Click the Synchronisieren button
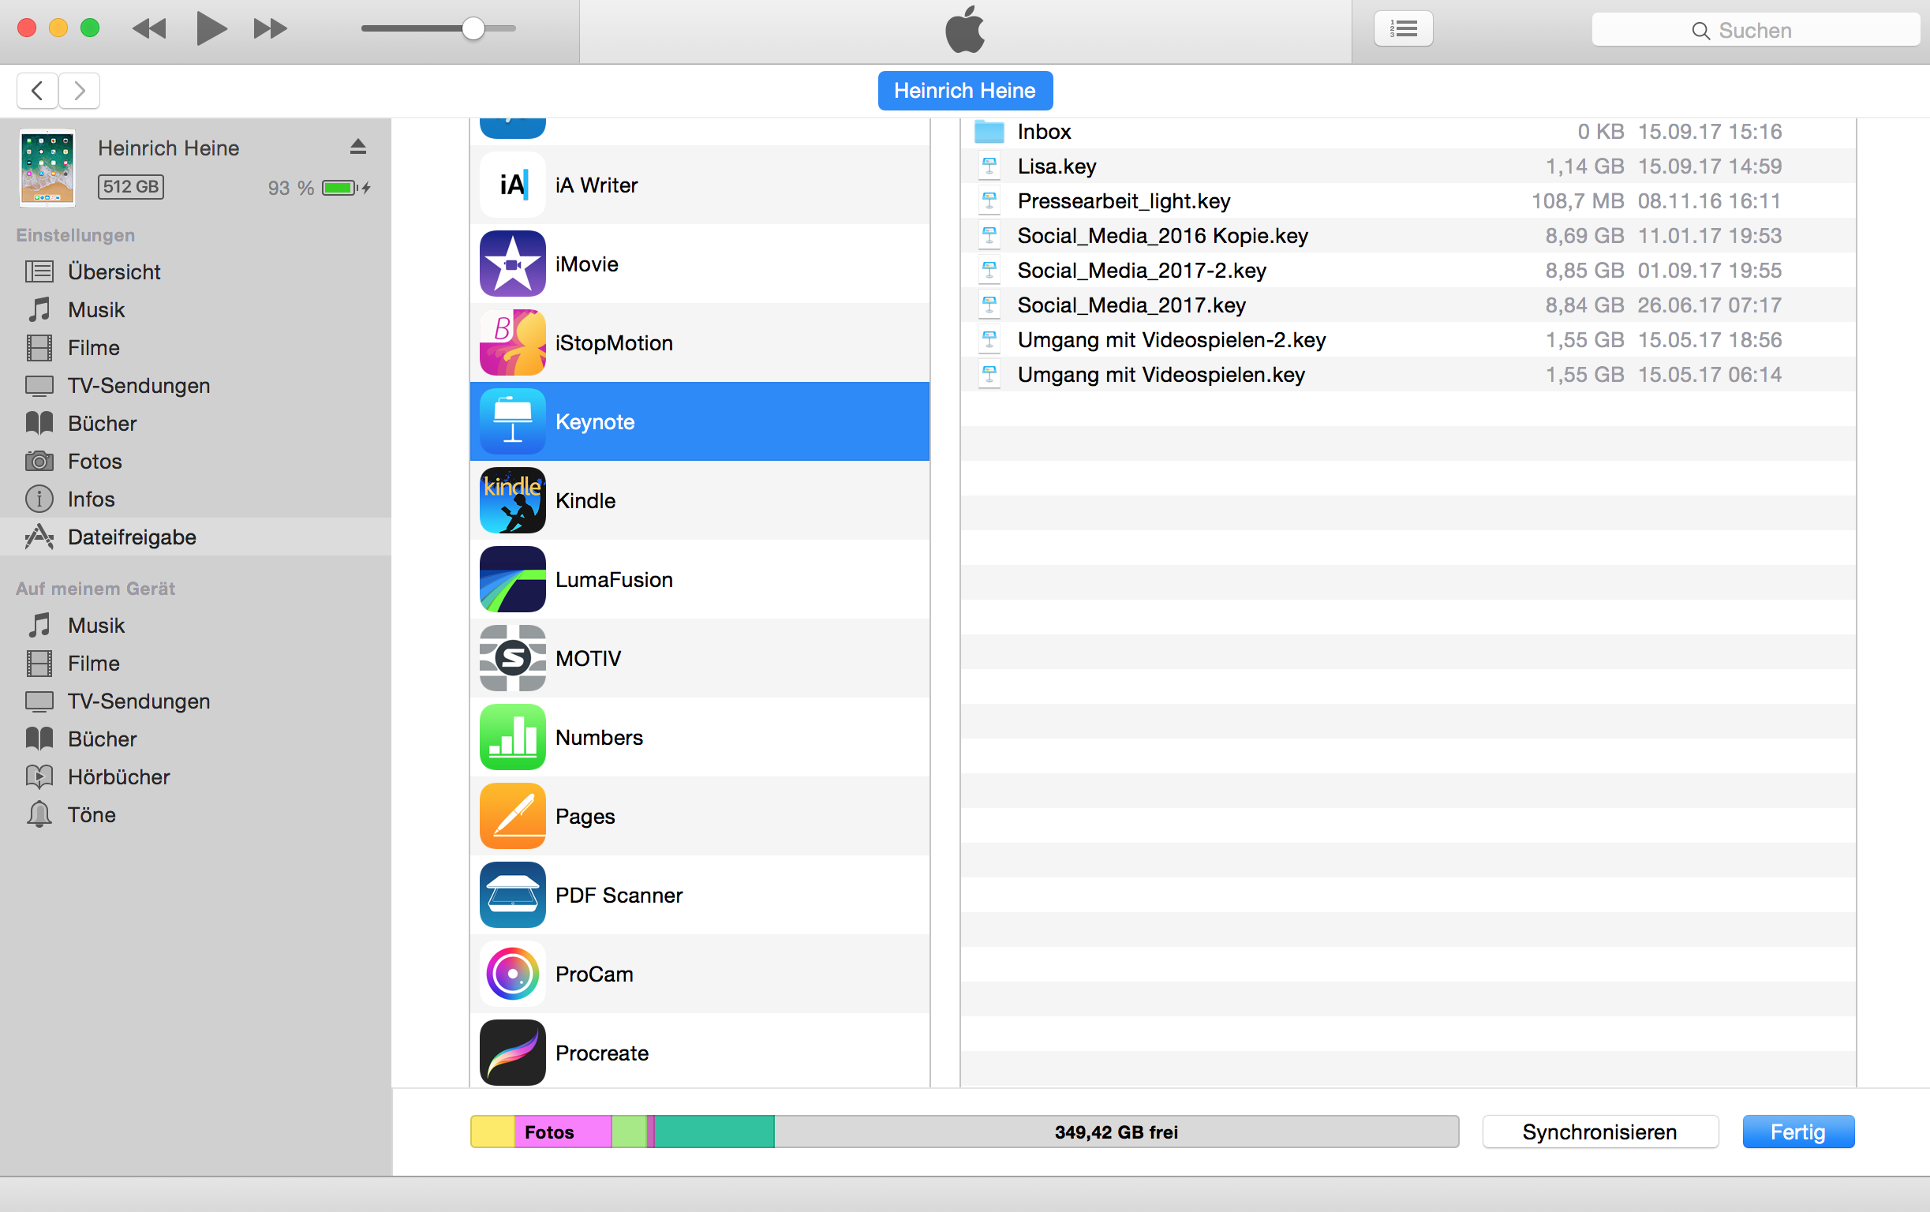1930x1212 pixels. (1599, 1132)
